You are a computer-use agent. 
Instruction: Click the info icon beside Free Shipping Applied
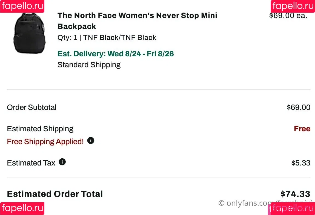coord(91,141)
